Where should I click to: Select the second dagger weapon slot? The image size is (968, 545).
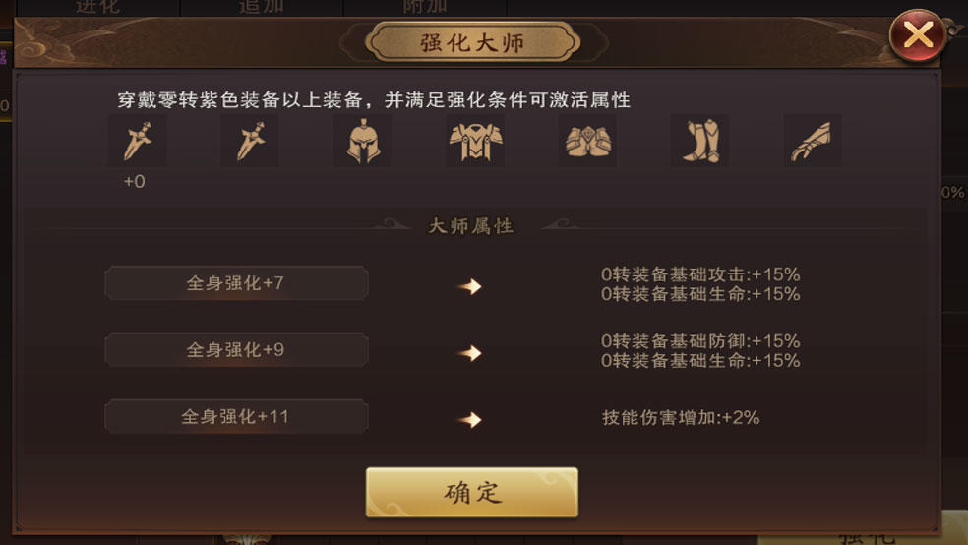click(x=249, y=141)
